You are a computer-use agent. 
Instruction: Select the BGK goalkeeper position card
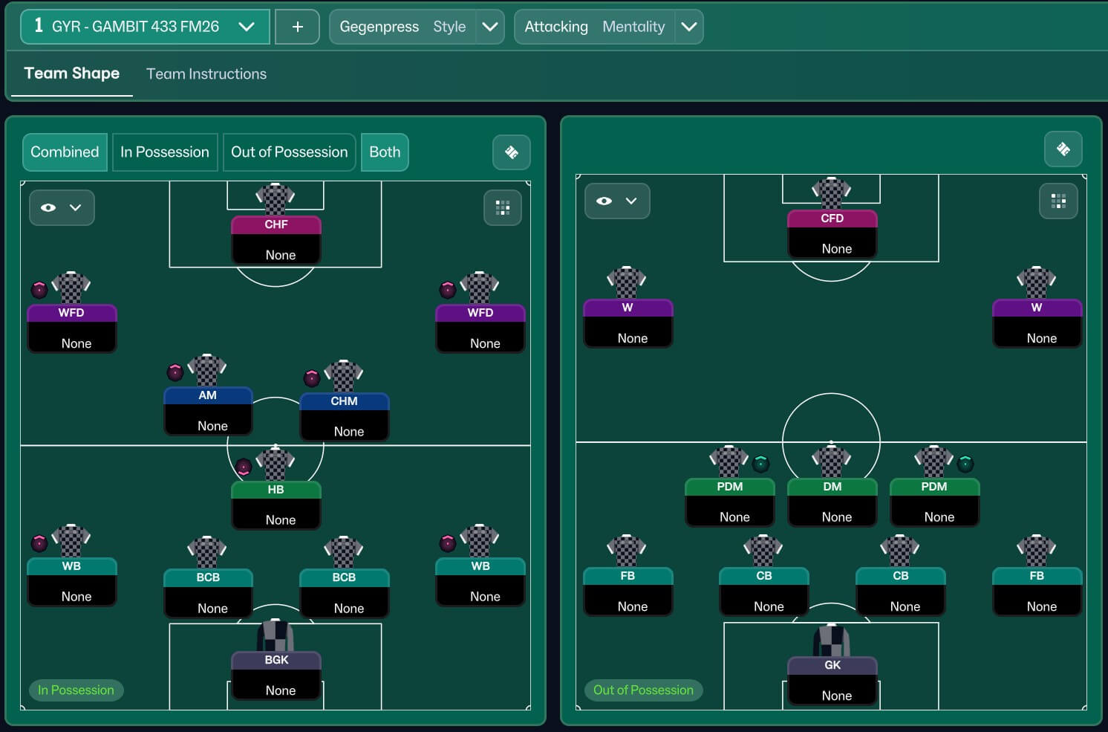pos(276,675)
